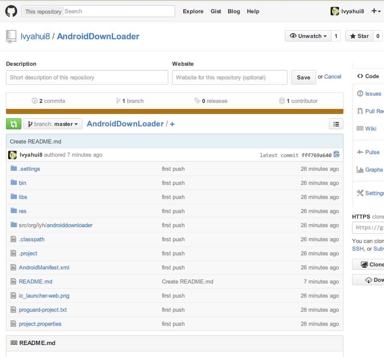
Task: Click the res folder icon
Action: coord(14,211)
